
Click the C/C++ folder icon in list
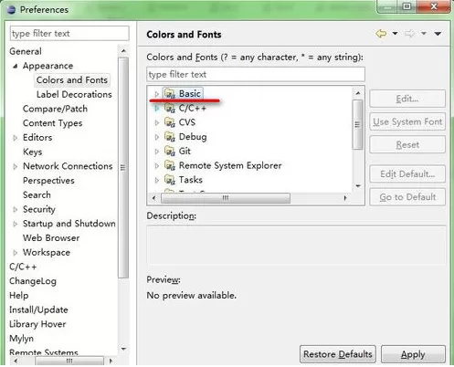point(170,108)
